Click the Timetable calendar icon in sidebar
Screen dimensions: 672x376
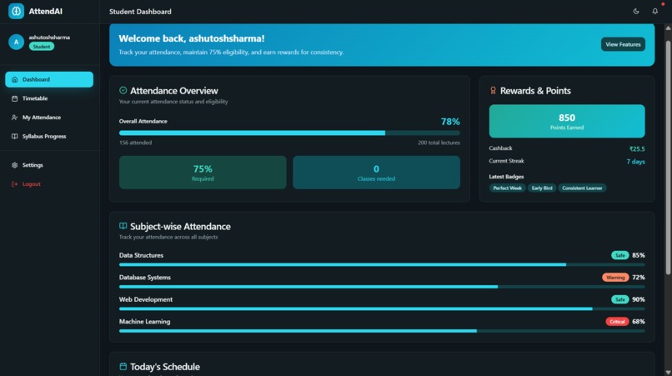(x=14, y=98)
